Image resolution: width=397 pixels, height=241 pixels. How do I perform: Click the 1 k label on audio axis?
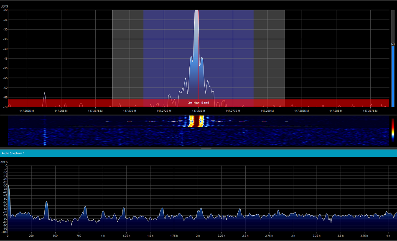coord(103,236)
